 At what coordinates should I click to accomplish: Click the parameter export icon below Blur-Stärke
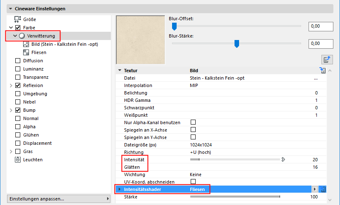327,59
